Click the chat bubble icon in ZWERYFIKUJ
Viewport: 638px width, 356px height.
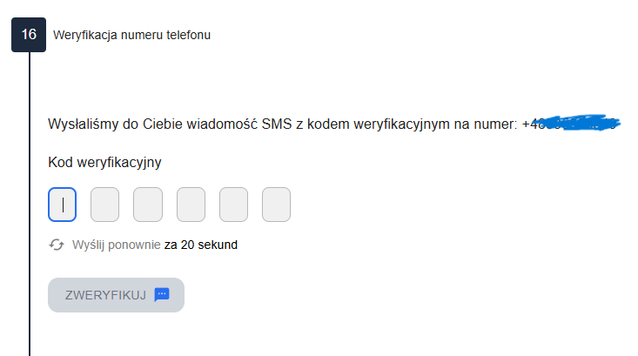[162, 294]
